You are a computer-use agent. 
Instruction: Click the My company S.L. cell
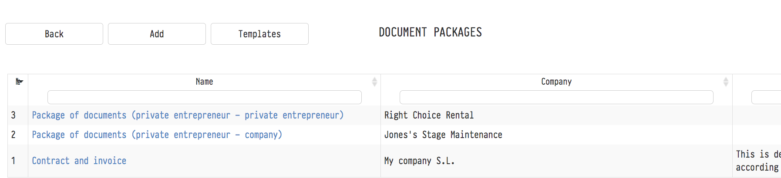pos(419,161)
